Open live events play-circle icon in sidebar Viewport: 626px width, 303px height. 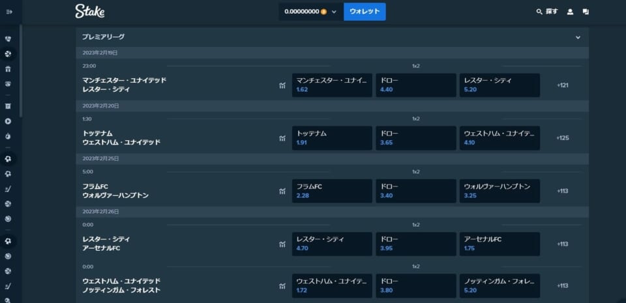(8, 121)
